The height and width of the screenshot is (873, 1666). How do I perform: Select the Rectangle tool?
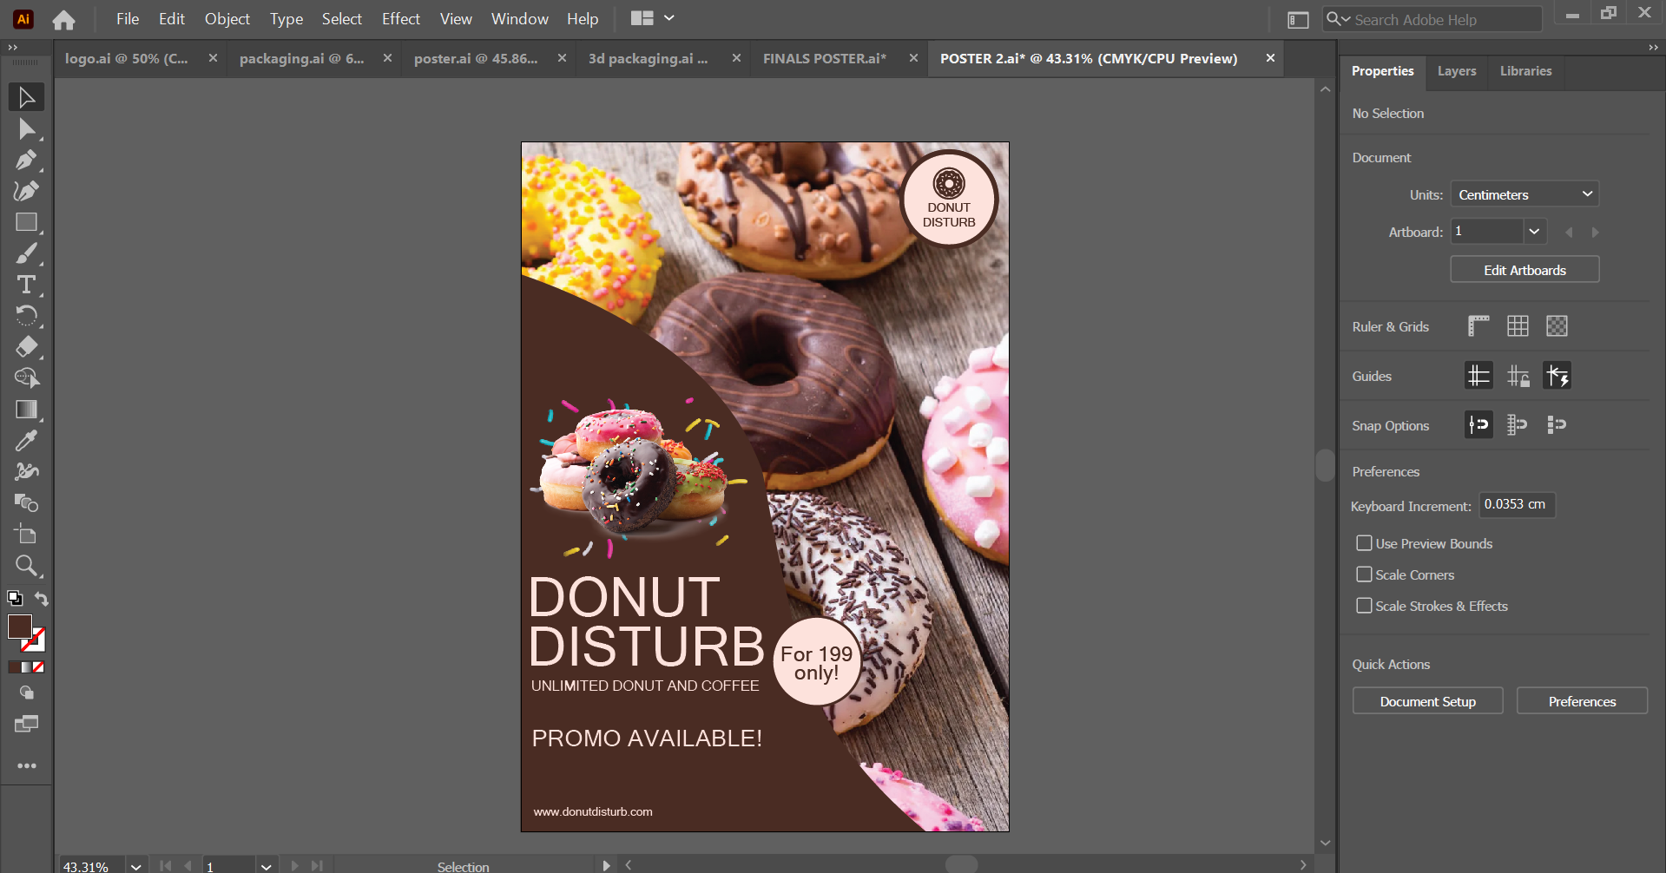point(26,223)
